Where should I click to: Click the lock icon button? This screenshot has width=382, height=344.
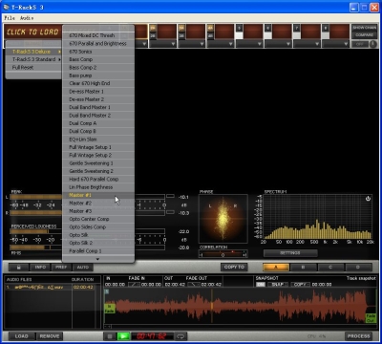pyautogui.click(x=18, y=268)
